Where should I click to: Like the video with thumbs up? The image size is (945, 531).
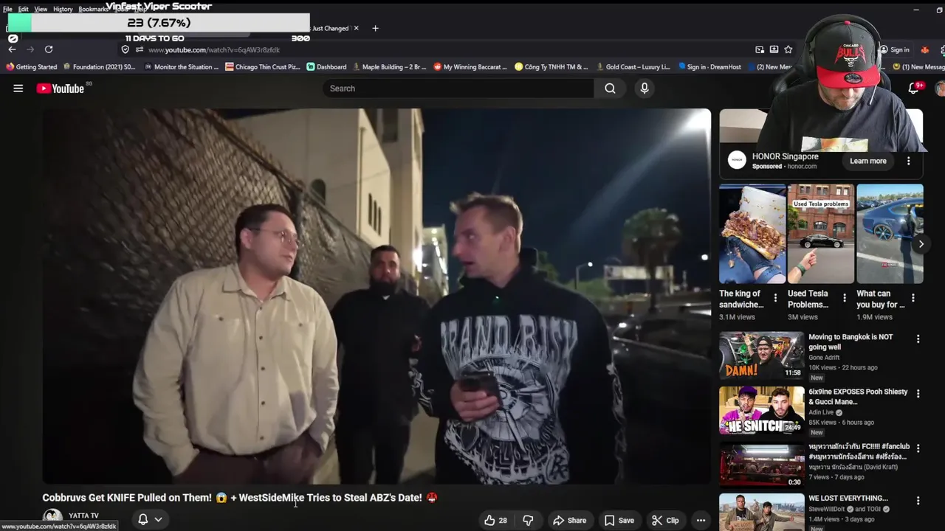[496, 520]
